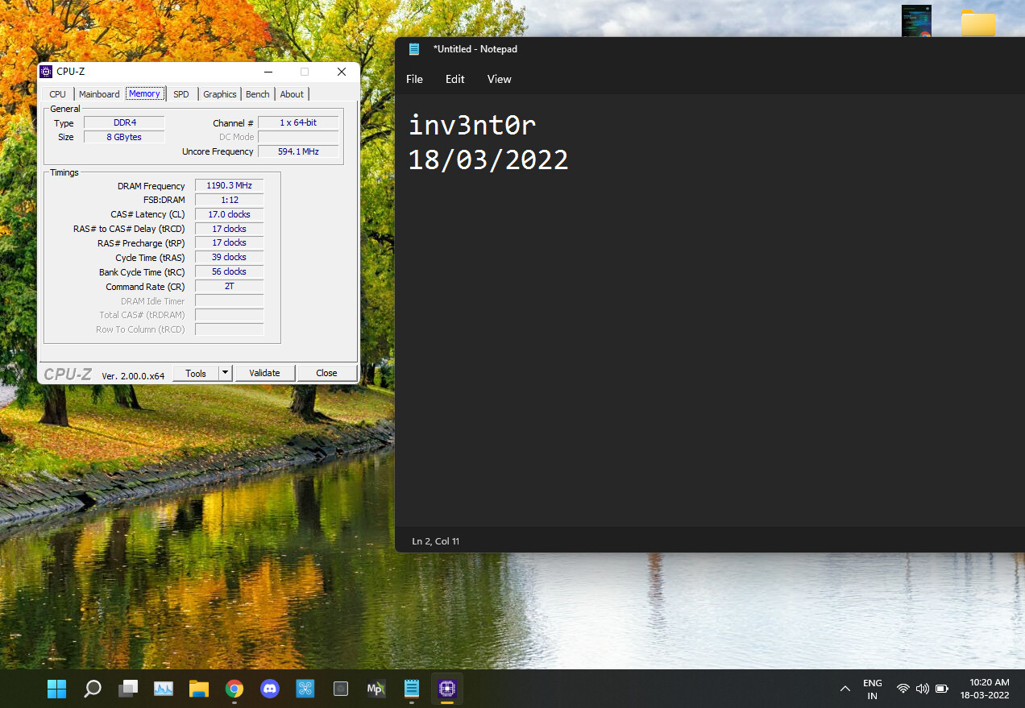Open Windows Start menu

point(56,689)
